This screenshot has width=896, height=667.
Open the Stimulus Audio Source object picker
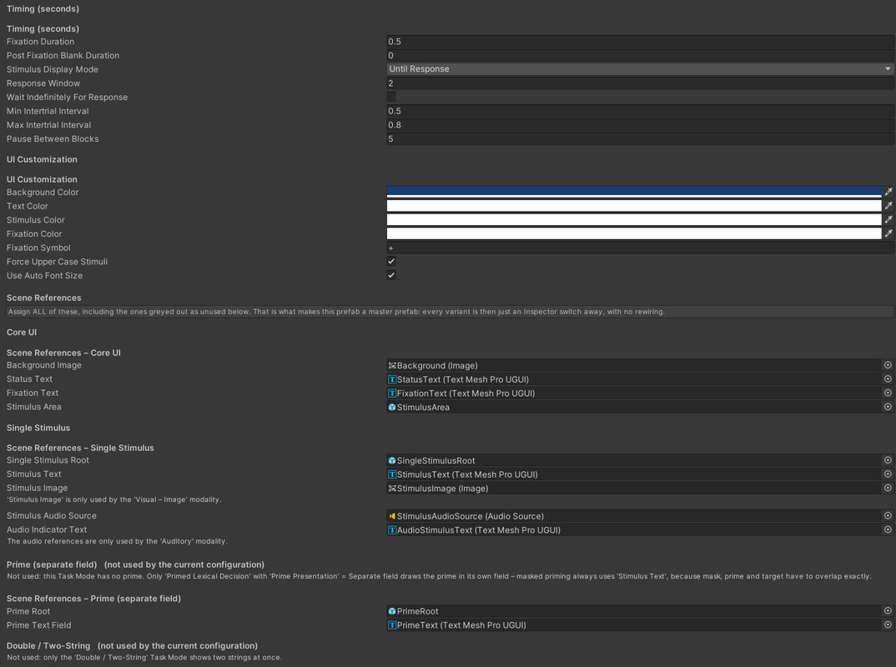pyautogui.click(x=888, y=515)
